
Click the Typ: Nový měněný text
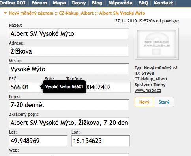[156, 68]
